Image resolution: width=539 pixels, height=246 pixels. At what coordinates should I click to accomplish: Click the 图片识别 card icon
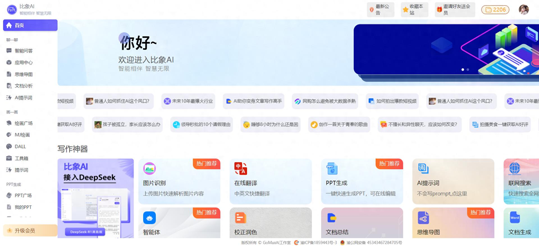pyautogui.click(x=149, y=168)
